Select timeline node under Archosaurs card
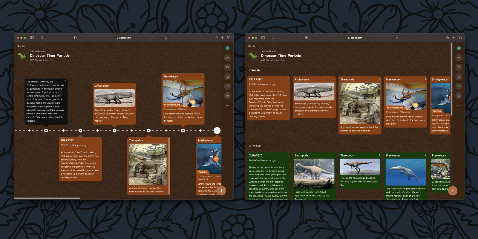The width and height of the screenshot is (478, 239). (114, 131)
